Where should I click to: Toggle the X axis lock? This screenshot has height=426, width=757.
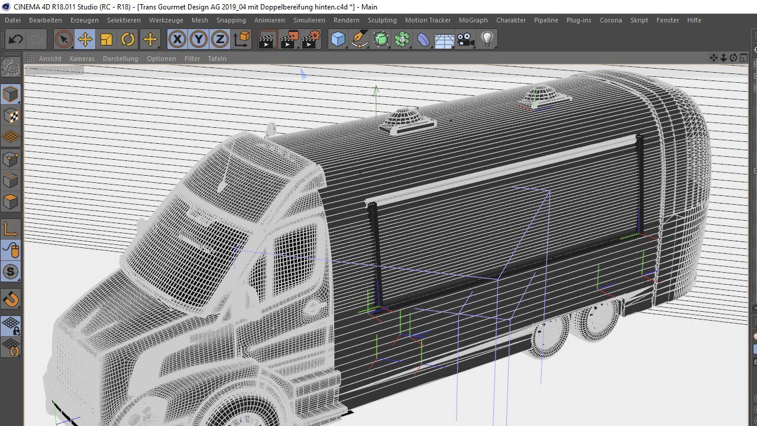coord(177,40)
